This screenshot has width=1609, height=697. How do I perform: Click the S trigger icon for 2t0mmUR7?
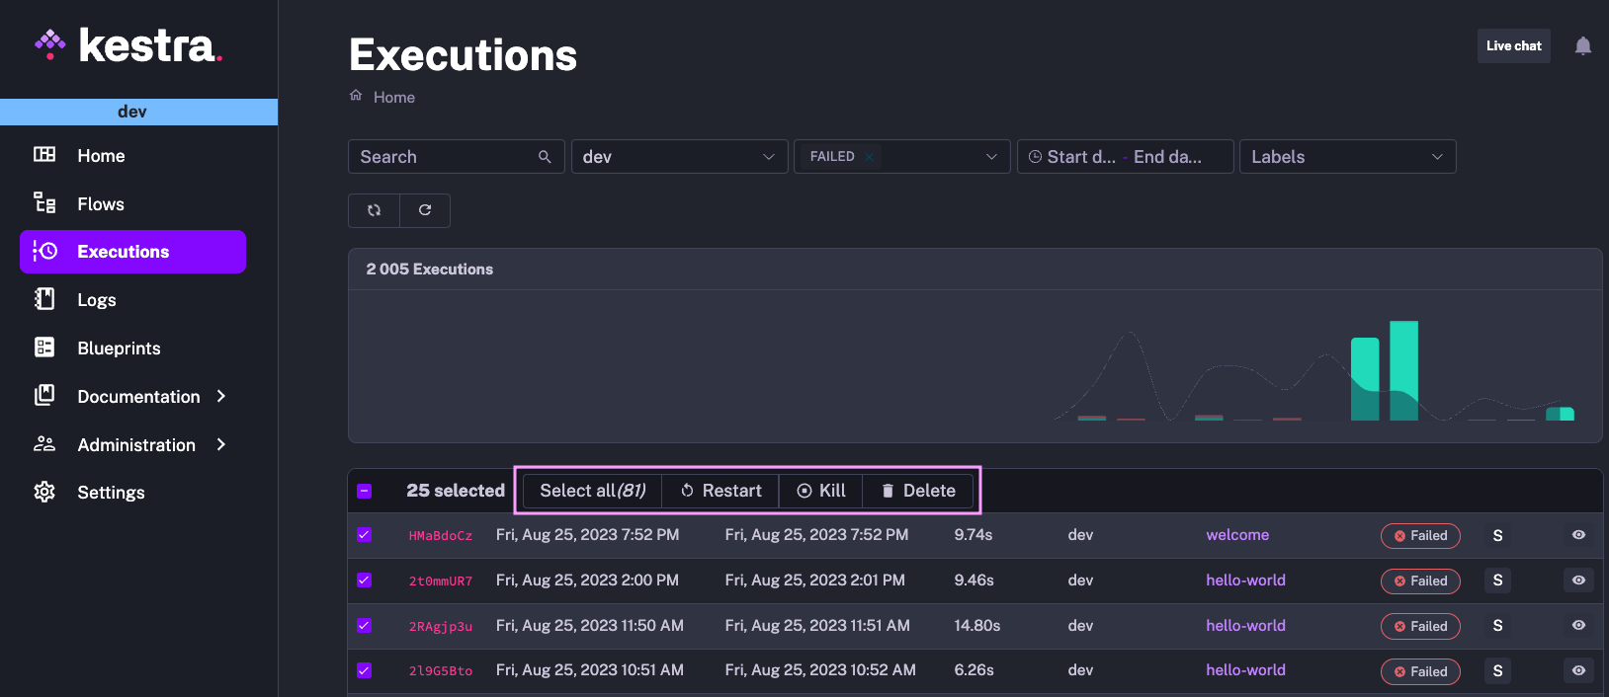click(1497, 581)
